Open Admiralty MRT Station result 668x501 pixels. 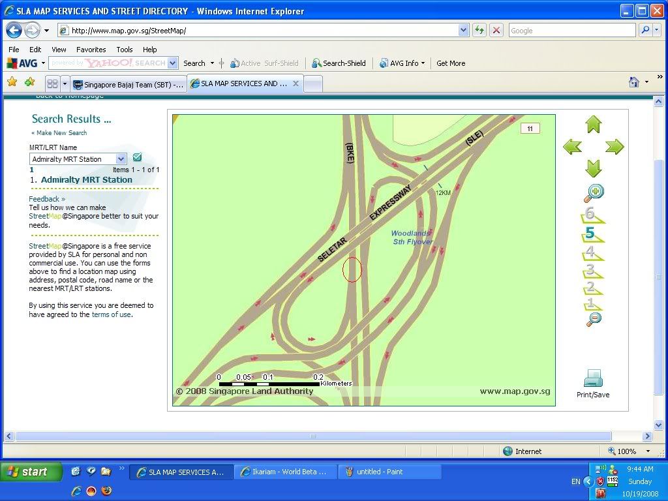pos(87,180)
